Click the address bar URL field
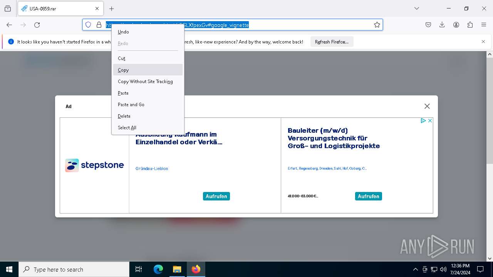This screenshot has width=493, height=277. [x=233, y=25]
